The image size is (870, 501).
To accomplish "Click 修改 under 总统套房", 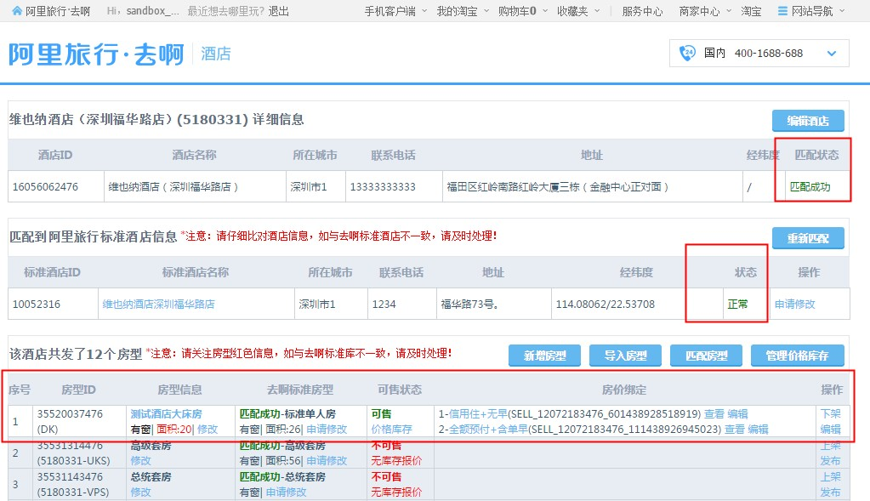I will pos(140,492).
